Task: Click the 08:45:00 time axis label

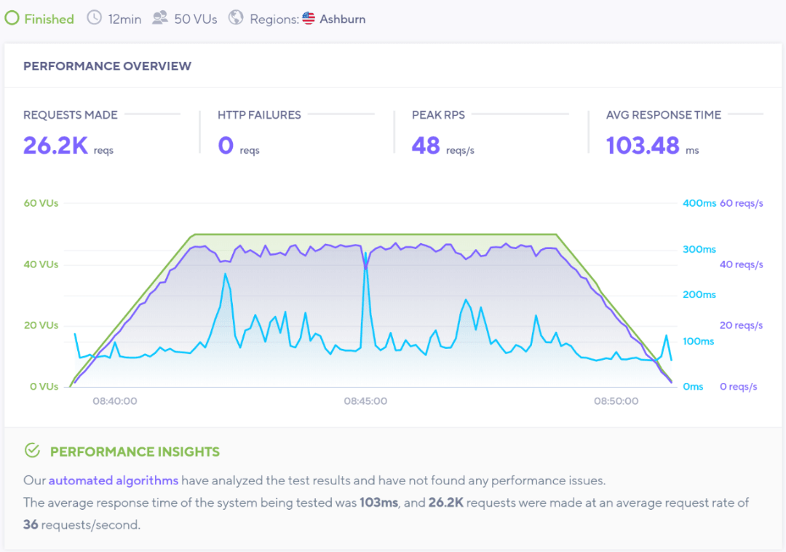Action: pos(365,401)
